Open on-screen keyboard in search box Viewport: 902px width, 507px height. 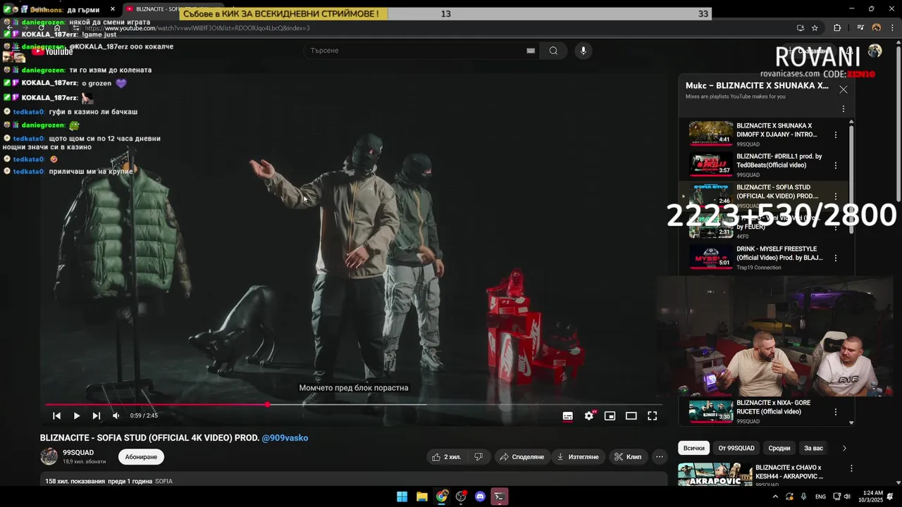(531, 51)
